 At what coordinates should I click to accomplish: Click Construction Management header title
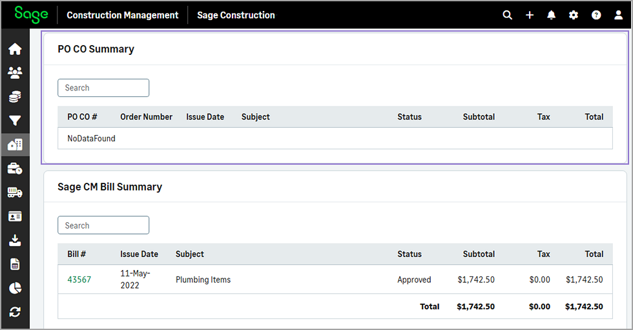(122, 15)
